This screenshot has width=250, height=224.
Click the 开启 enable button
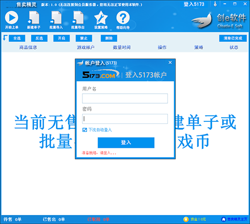[61, 38]
